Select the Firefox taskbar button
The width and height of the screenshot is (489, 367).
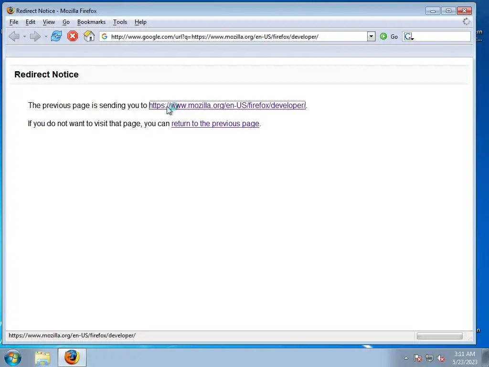pos(72,357)
